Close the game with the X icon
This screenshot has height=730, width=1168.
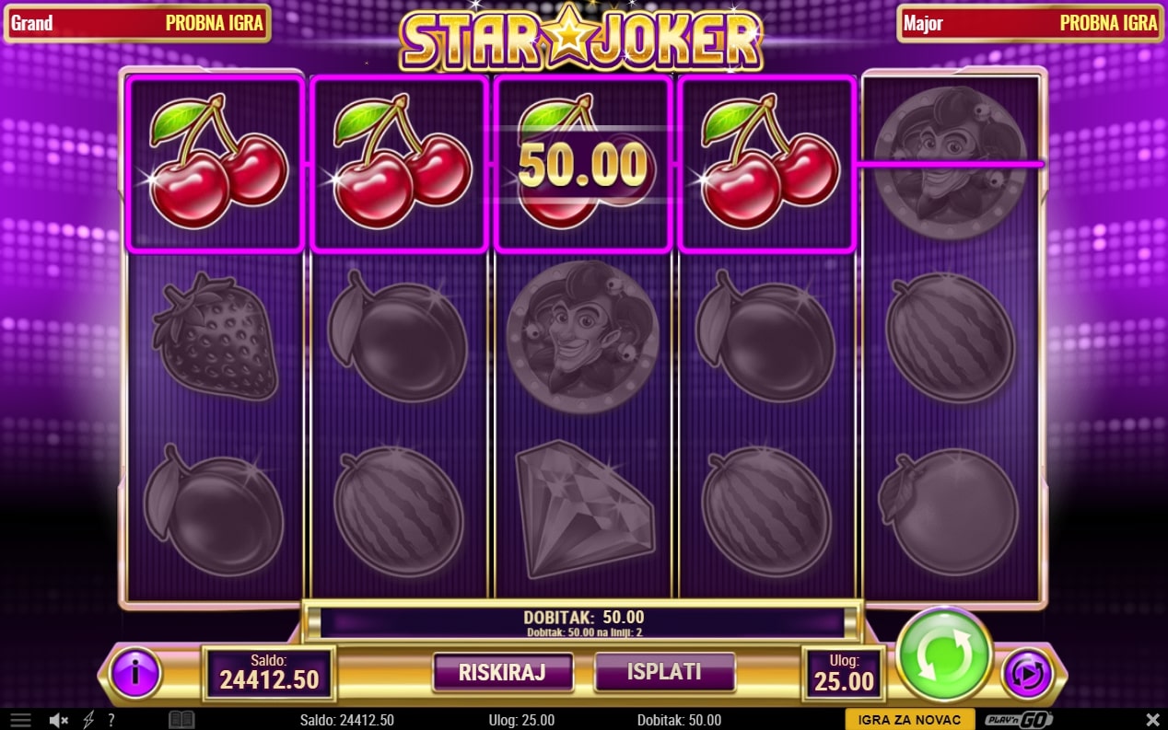point(1152,720)
